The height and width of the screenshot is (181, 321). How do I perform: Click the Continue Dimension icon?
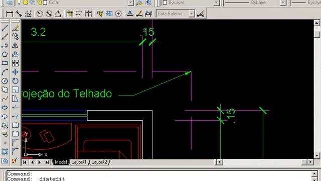(x=88, y=14)
